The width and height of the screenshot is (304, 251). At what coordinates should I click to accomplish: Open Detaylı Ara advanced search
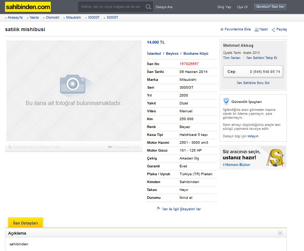click(x=164, y=7)
